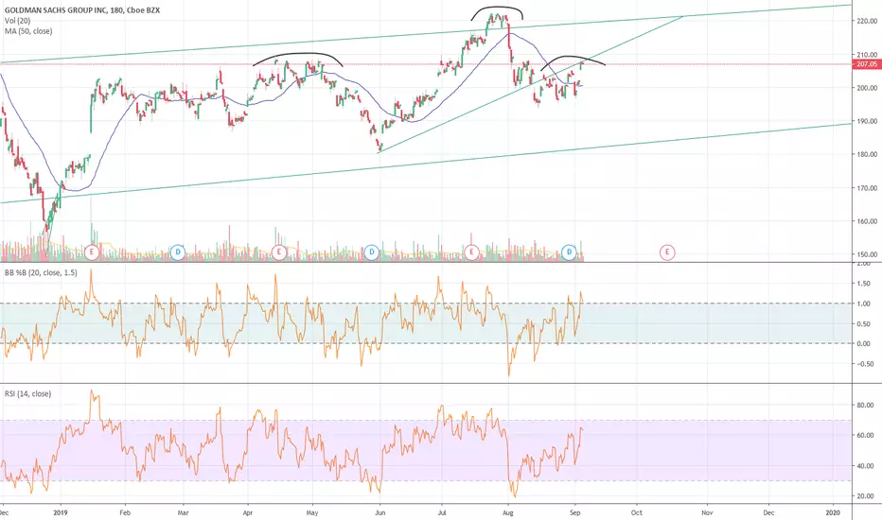Click the 180.00 price axis value
The image size is (882, 520).
[x=867, y=155]
